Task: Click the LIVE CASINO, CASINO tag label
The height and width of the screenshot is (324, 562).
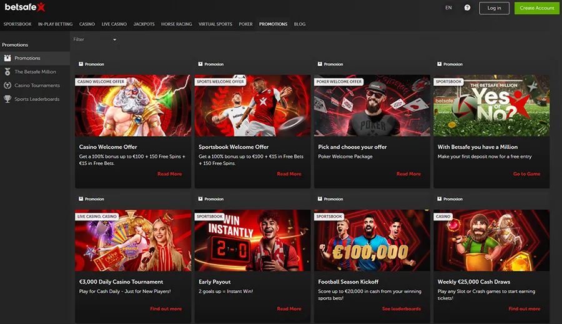Action: (97, 217)
